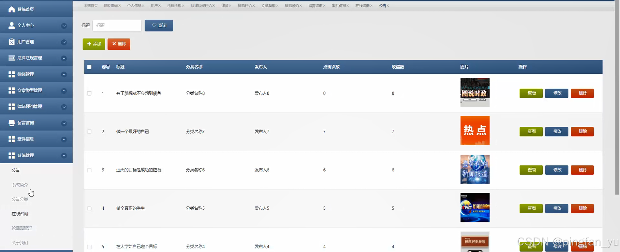Viewport: 620px width, 252px height.
Task: Click the home icon beside 系统首页
Action: tap(11, 9)
